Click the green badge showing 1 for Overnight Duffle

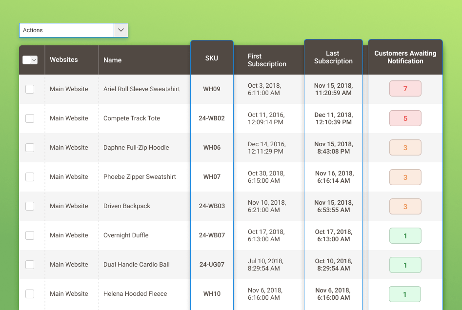point(405,235)
